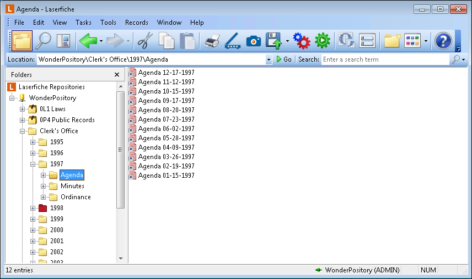The width and height of the screenshot is (472, 279).
Task: Click the printer icon
Action: coord(212,41)
